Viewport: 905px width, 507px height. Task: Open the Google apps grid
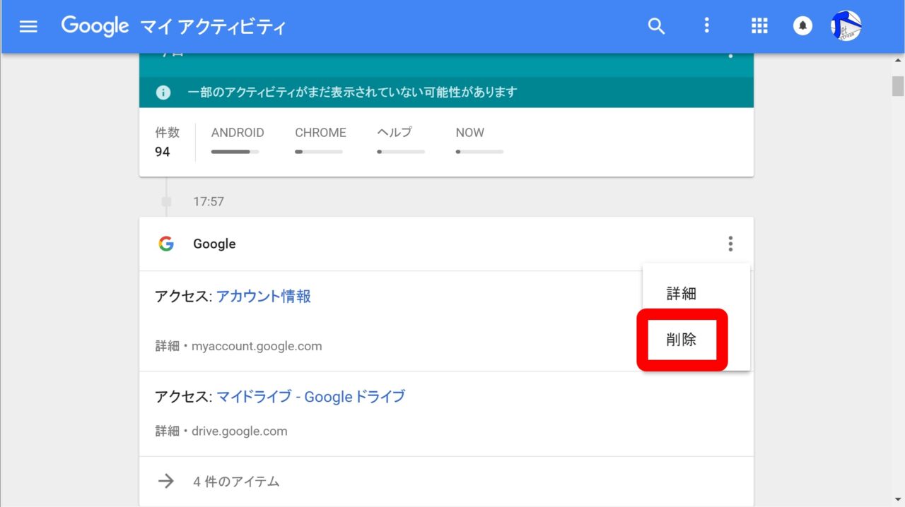click(x=759, y=27)
